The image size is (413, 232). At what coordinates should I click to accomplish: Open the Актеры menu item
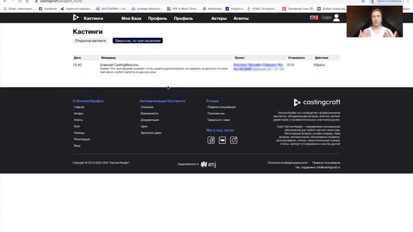coord(219,19)
